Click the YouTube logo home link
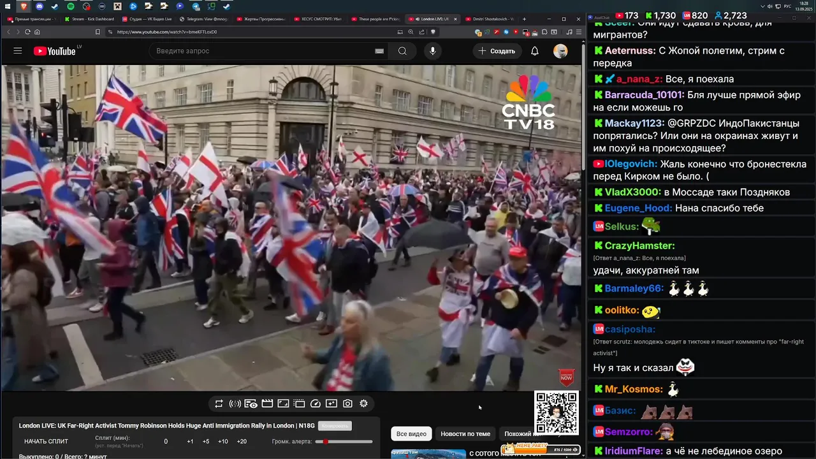The width and height of the screenshot is (816, 459). click(x=55, y=51)
